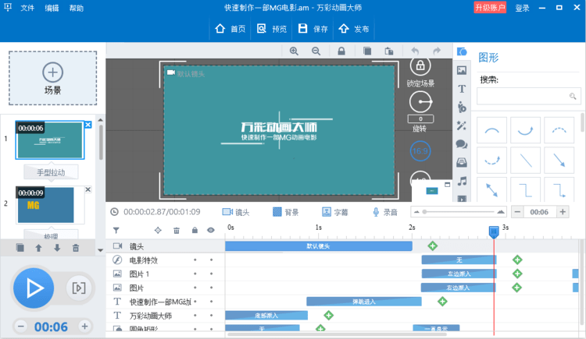
Task: Open the shapes (图形) panel icon
Action: [462, 51]
